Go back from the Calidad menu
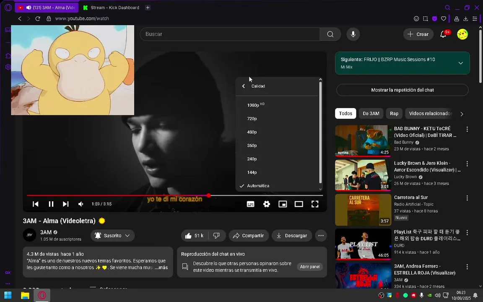This screenshot has width=483, height=302. [x=243, y=86]
